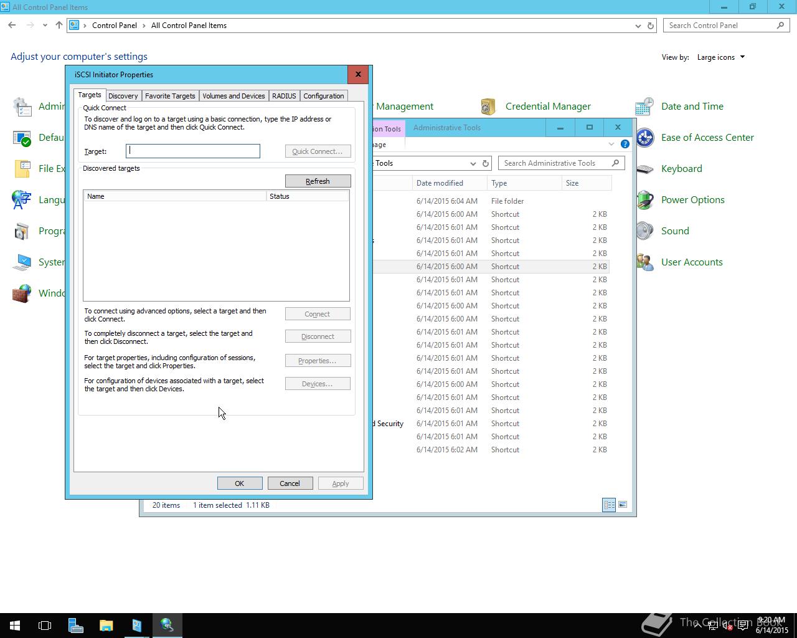797x638 pixels.
Task: Open File Explorer from the taskbar
Action: (x=106, y=626)
